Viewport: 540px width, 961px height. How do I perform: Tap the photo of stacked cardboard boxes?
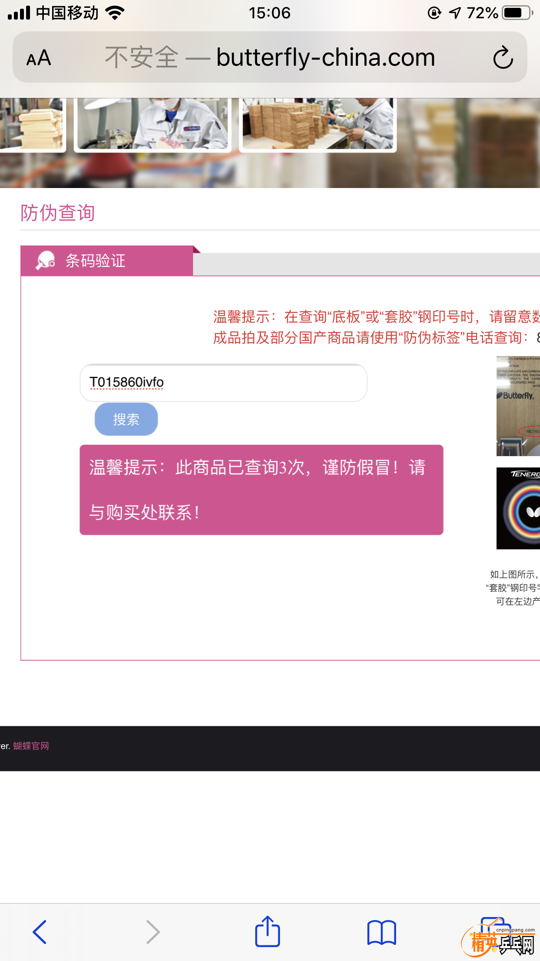click(318, 124)
